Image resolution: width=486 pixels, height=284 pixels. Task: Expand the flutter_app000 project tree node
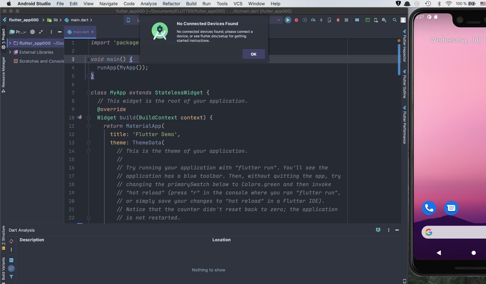(10, 43)
